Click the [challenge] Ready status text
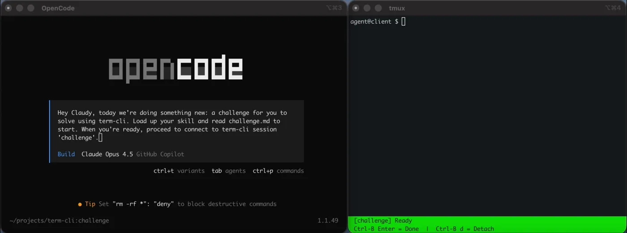Image resolution: width=627 pixels, height=233 pixels. point(383,220)
